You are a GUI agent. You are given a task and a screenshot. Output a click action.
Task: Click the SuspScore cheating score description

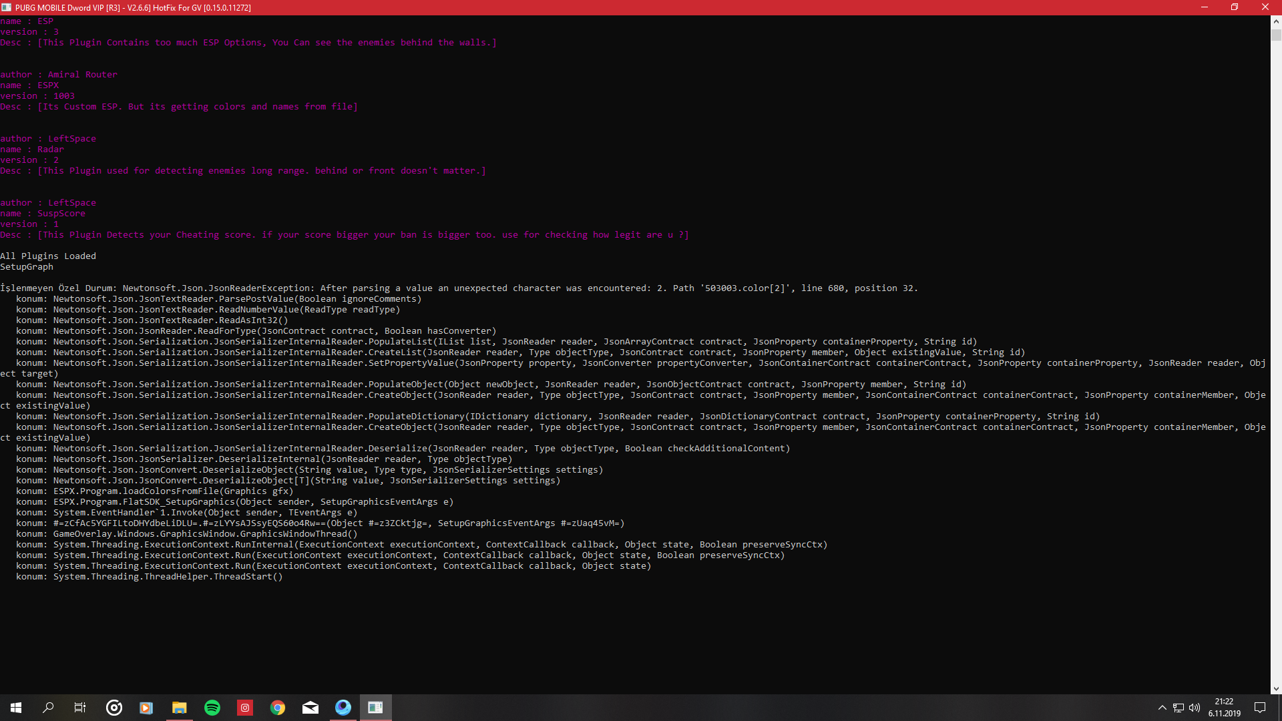[345, 235]
